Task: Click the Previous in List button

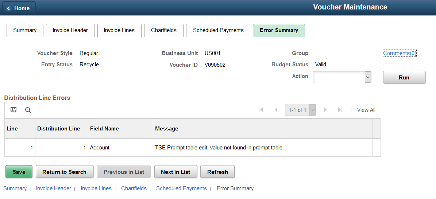Action: click(124, 172)
